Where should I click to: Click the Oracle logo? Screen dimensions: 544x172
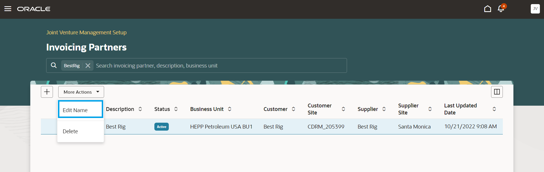pyautogui.click(x=34, y=9)
